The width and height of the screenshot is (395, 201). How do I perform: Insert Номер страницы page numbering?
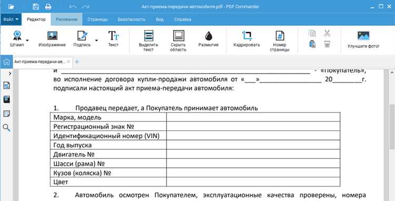point(280,41)
